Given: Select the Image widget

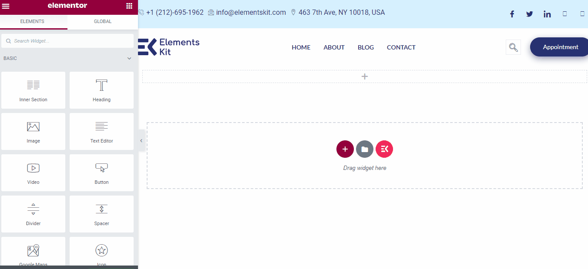Looking at the screenshot, I should click(x=33, y=131).
